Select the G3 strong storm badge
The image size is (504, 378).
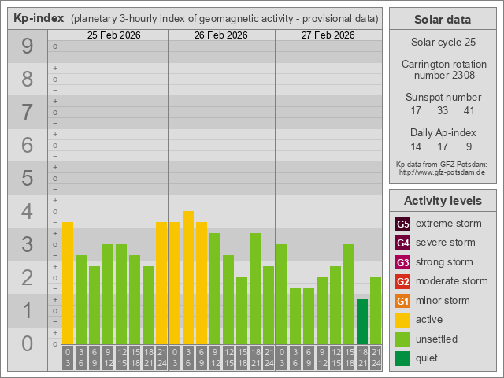pos(402,262)
